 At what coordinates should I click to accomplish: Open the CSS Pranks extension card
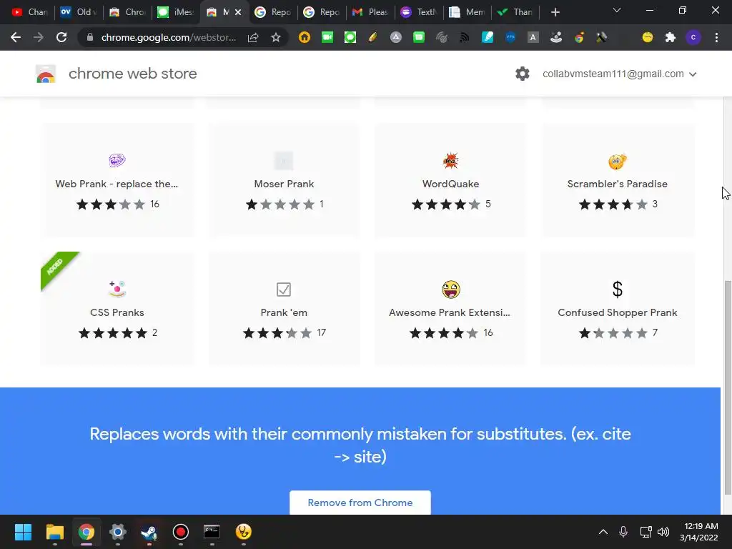(x=117, y=309)
